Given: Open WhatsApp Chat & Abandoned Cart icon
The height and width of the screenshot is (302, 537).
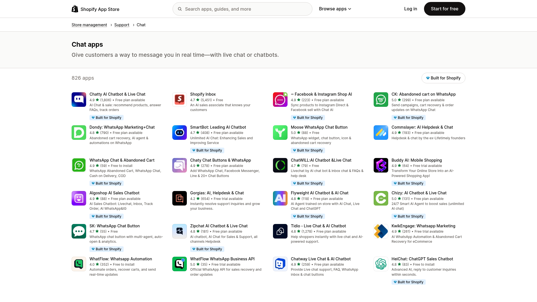Looking at the screenshot, I should point(79,165).
